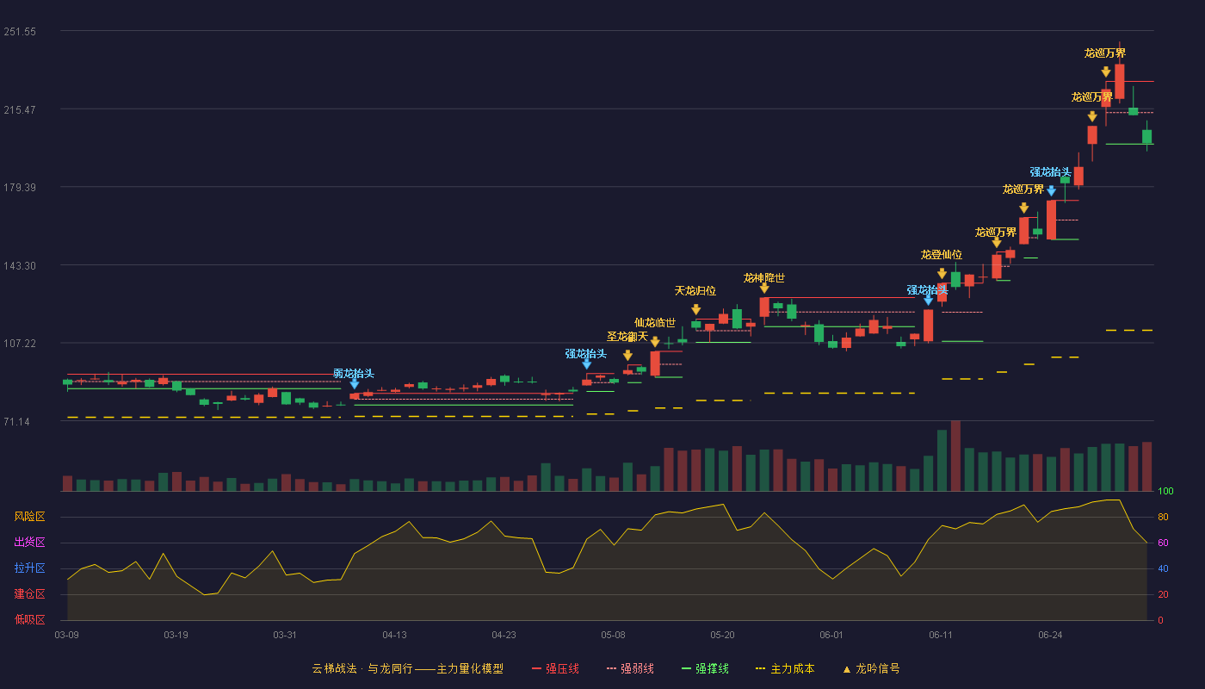Toggle the 主力成本 legend series
1205x689 pixels.
tap(785, 668)
